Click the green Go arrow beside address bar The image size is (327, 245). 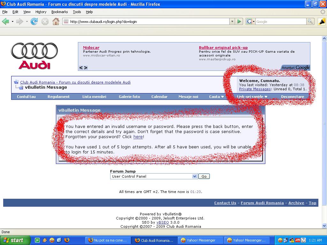click(x=239, y=21)
